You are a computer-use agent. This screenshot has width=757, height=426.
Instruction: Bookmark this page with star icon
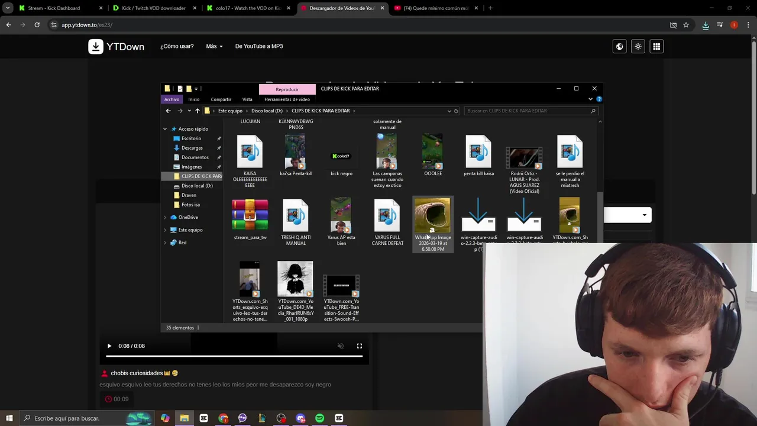pyautogui.click(x=686, y=25)
